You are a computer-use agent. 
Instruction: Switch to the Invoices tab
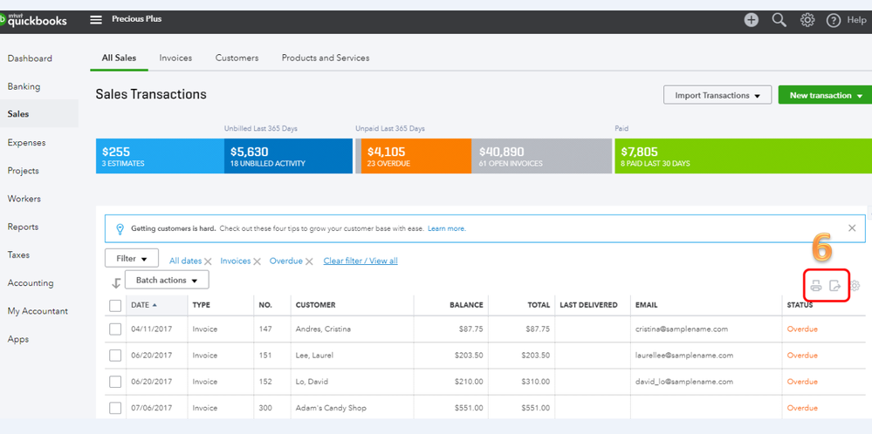pyautogui.click(x=175, y=58)
